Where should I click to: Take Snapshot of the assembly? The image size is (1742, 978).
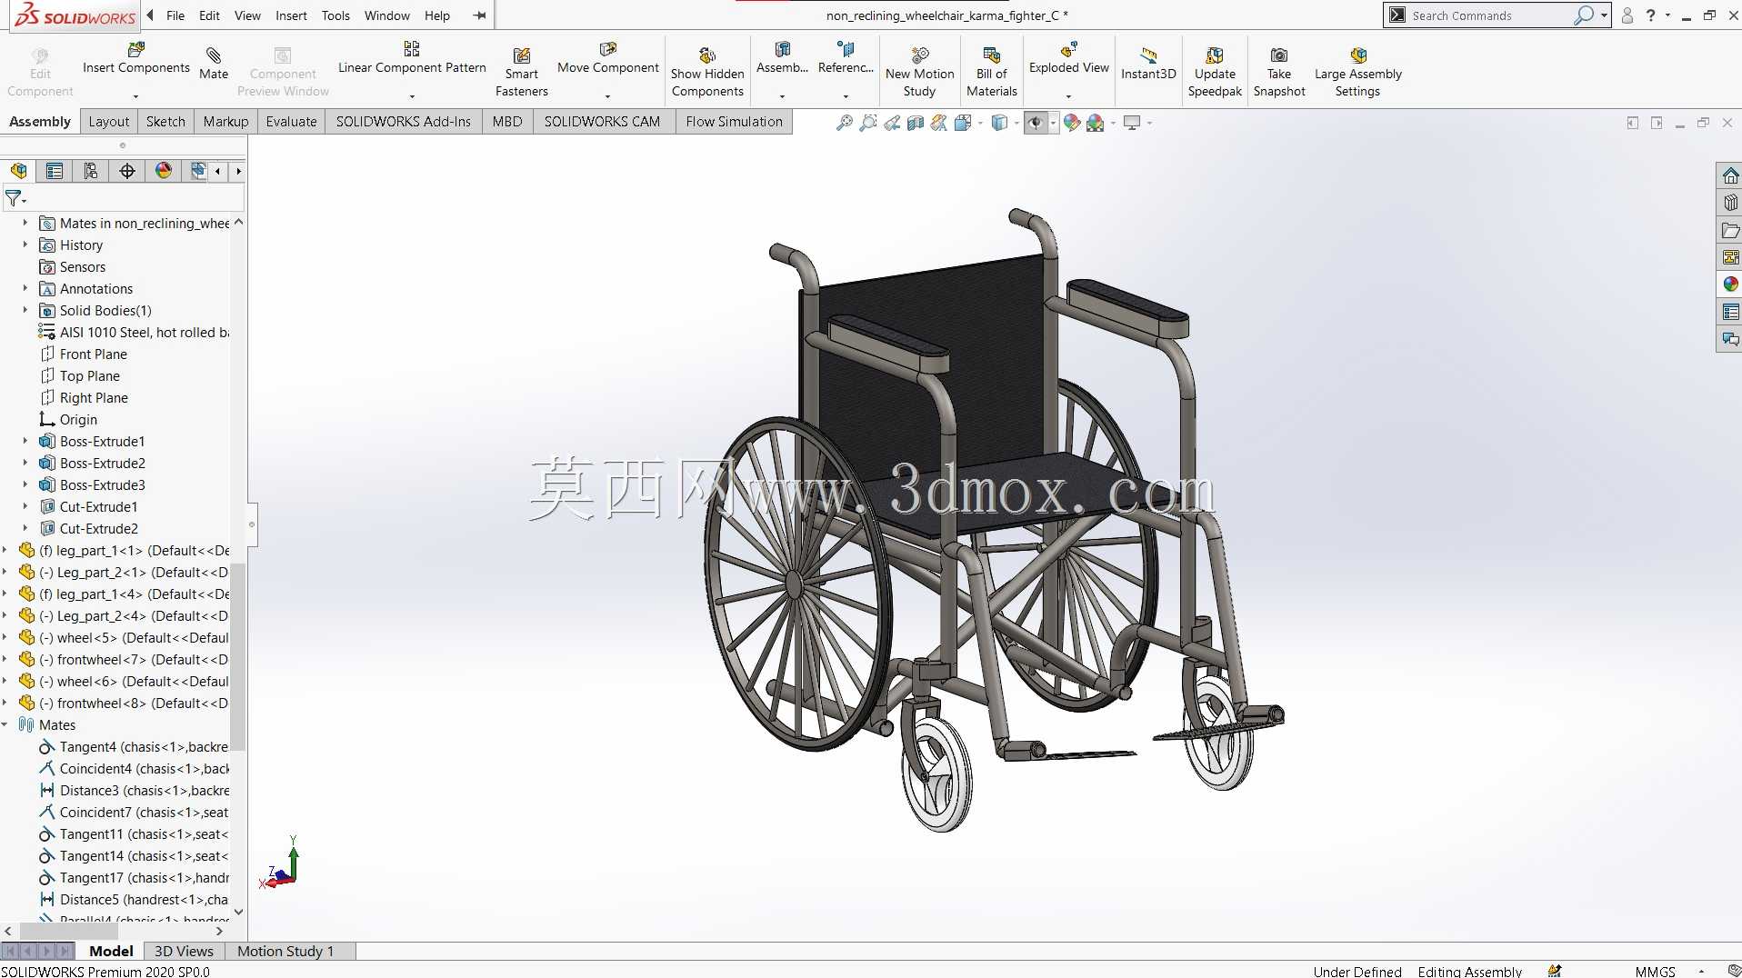1278,71
